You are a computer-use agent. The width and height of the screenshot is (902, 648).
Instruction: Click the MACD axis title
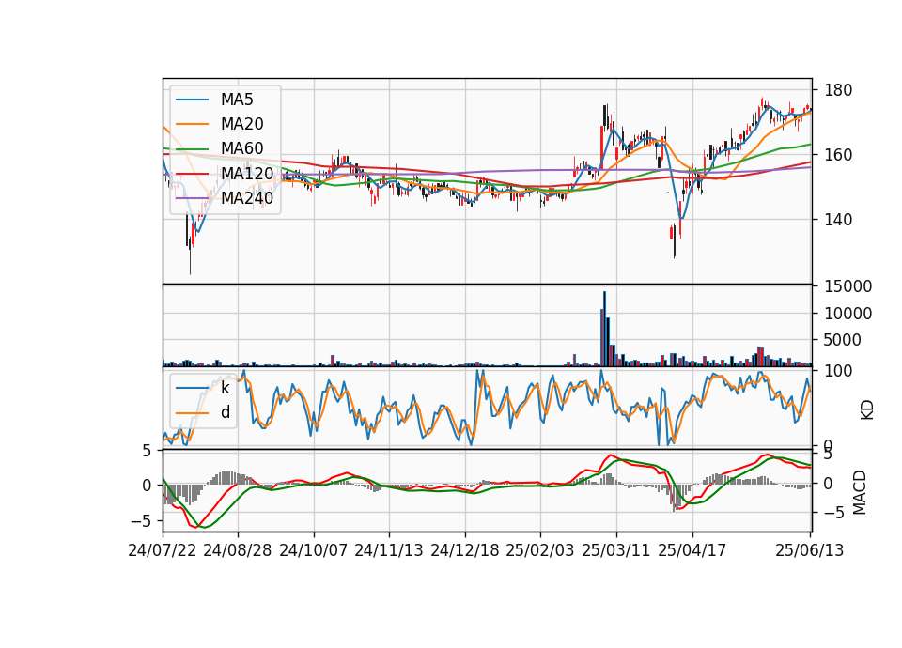pyautogui.click(x=860, y=492)
